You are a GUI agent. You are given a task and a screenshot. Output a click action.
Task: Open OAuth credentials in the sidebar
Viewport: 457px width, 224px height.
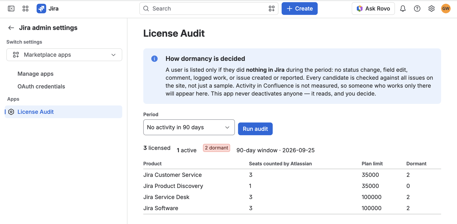[41, 86]
